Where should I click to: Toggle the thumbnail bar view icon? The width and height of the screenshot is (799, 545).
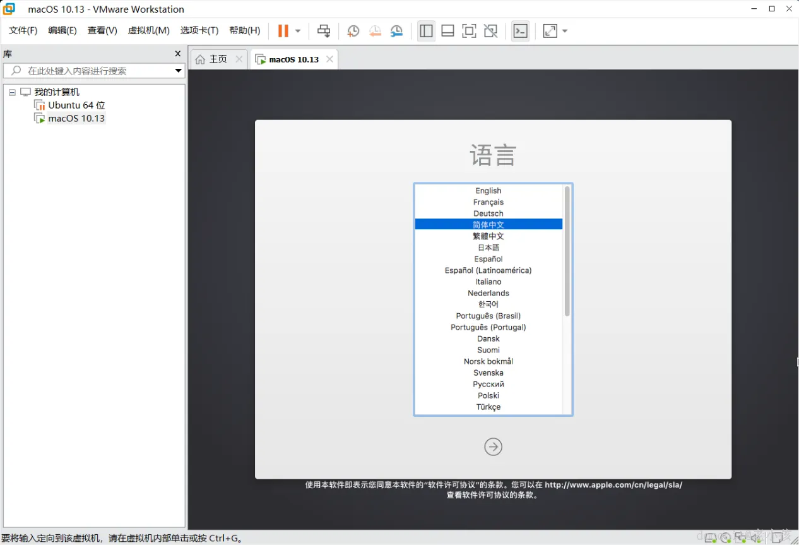pos(448,31)
